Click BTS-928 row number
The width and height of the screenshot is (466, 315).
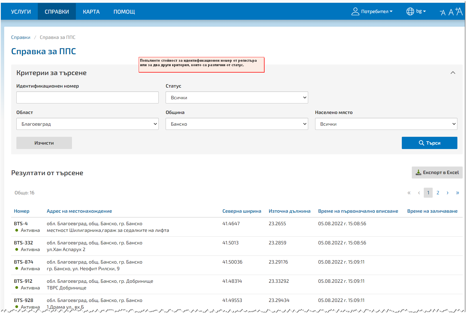point(24,300)
